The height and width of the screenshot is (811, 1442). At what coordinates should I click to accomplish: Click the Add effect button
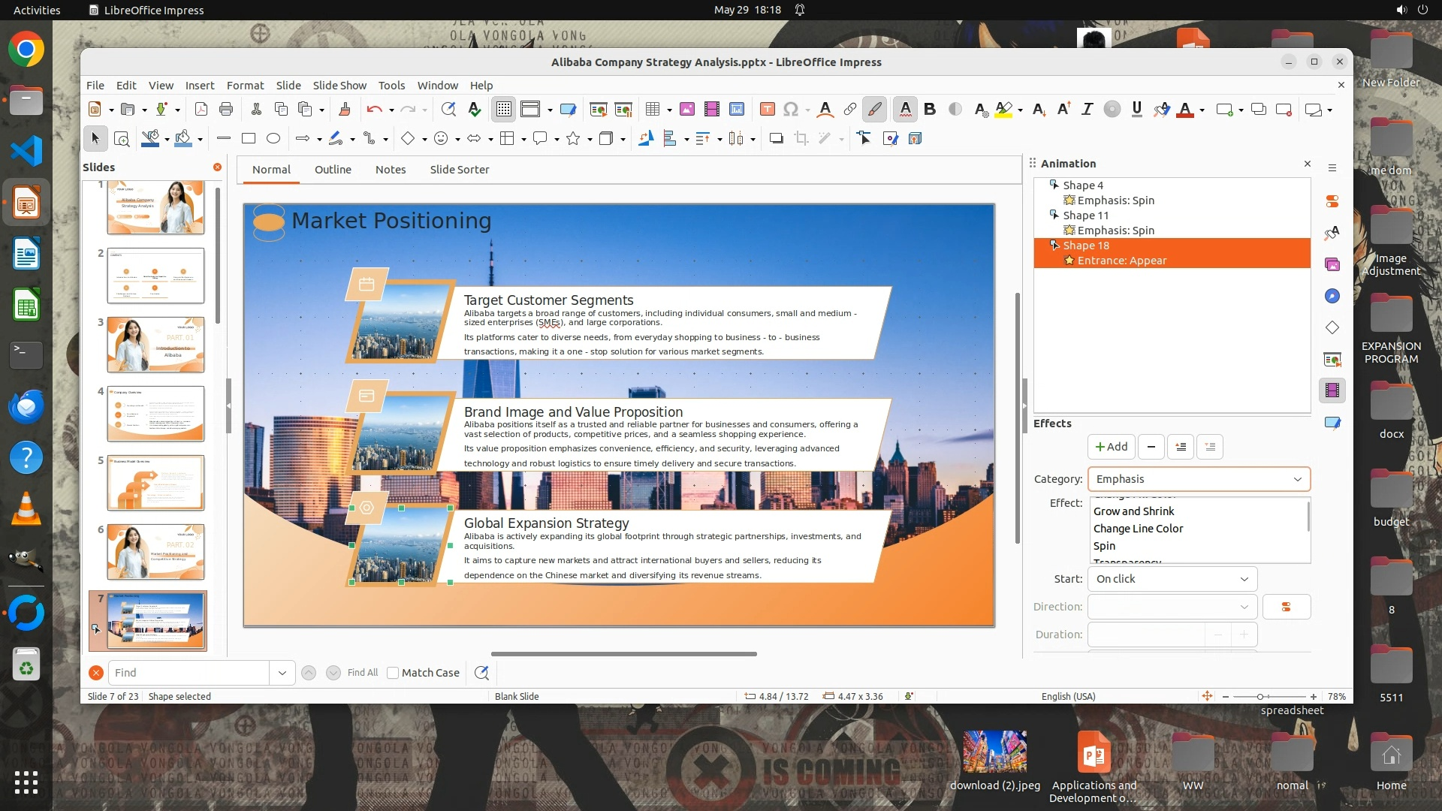point(1111,447)
